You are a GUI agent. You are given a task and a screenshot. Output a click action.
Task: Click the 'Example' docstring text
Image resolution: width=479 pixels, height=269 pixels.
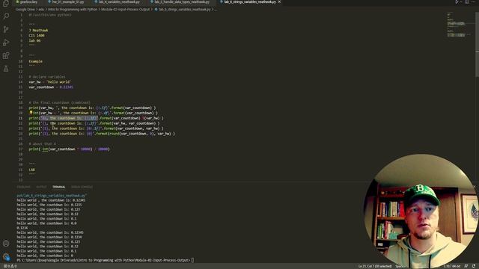point(35,61)
